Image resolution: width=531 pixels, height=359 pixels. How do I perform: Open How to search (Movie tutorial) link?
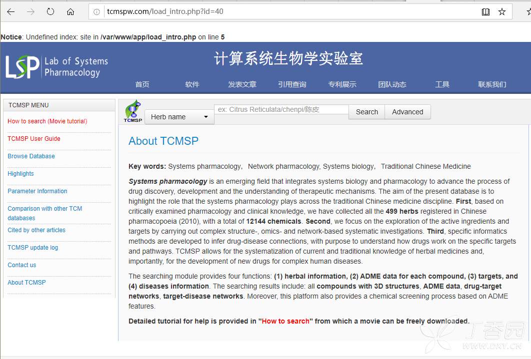(47, 121)
